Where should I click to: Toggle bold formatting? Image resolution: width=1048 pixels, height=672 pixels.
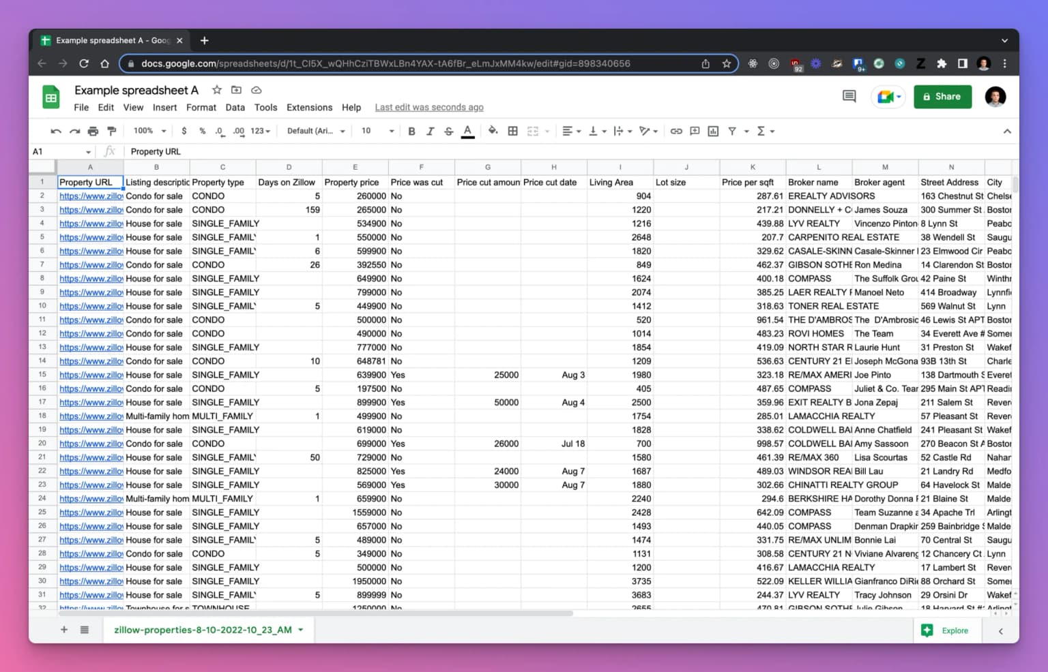click(411, 131)
